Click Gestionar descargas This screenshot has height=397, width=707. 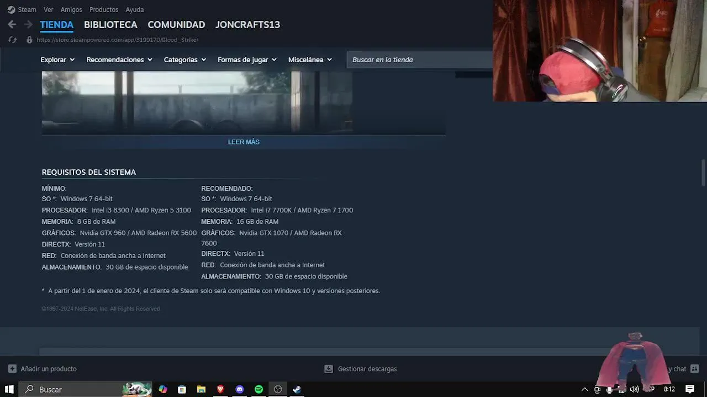pos(367,369)
